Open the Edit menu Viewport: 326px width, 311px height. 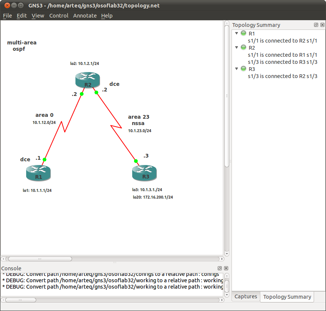click(x=22, y=16)
